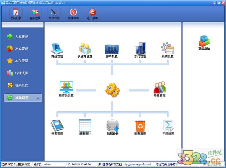Open the www.eqysoft.com link in status bar
This screenshot has width=226, height=168.
tap(137, 164)
